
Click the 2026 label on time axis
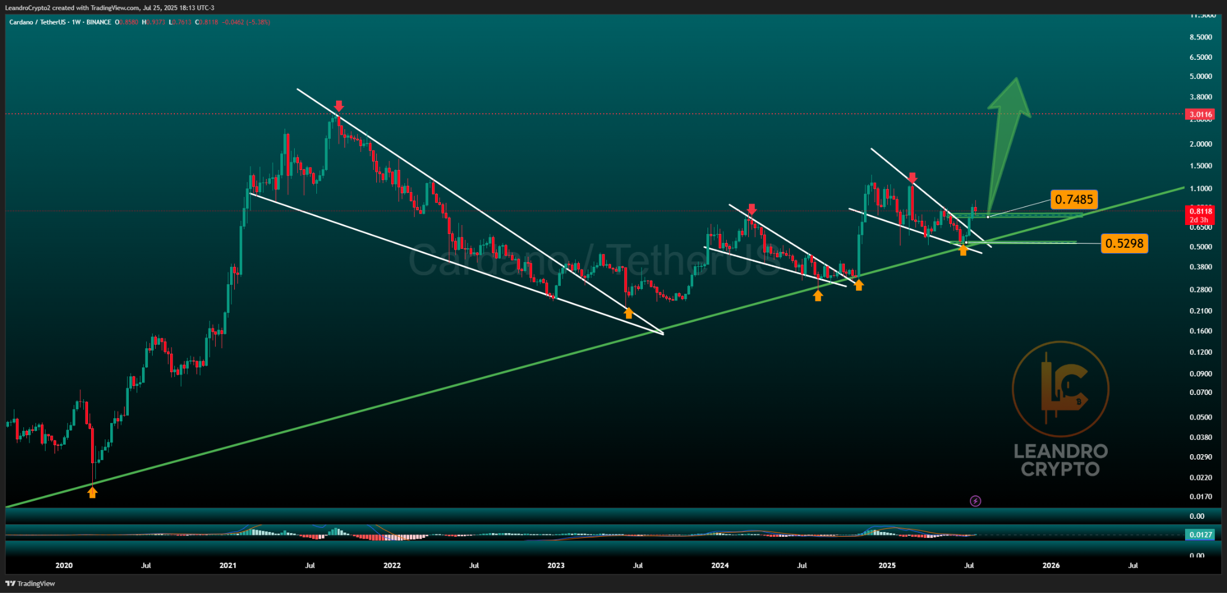(1051, 565)
